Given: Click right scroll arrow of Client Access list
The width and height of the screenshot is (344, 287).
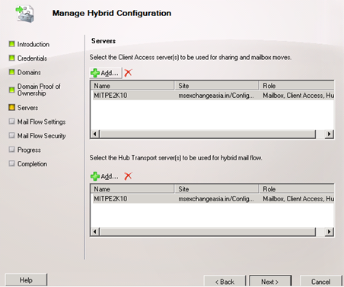Looking at the screenshot, I should pos(329,134).
